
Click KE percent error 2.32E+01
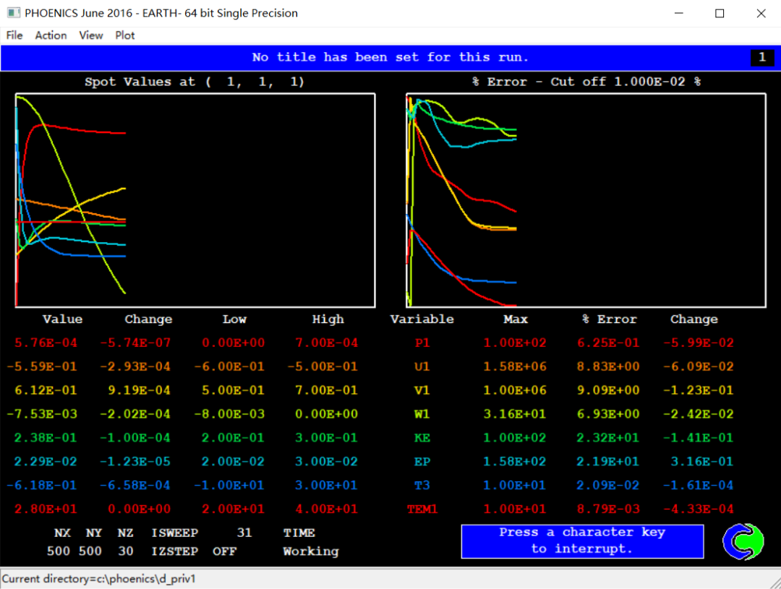click(607, 438)
